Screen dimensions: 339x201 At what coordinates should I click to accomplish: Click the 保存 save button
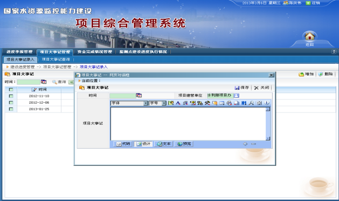coord(242,88)
